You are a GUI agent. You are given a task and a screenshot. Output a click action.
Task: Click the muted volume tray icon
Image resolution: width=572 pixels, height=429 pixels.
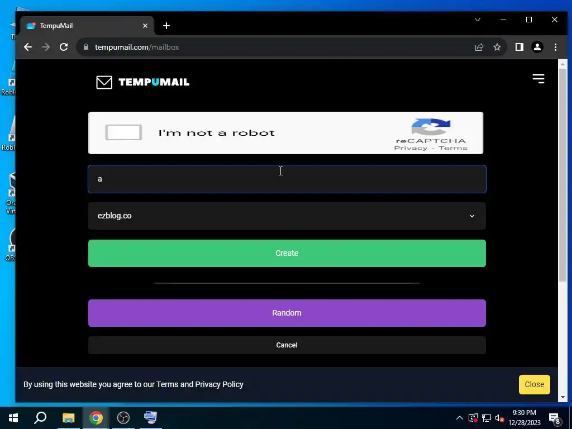[x=499, y=418]
